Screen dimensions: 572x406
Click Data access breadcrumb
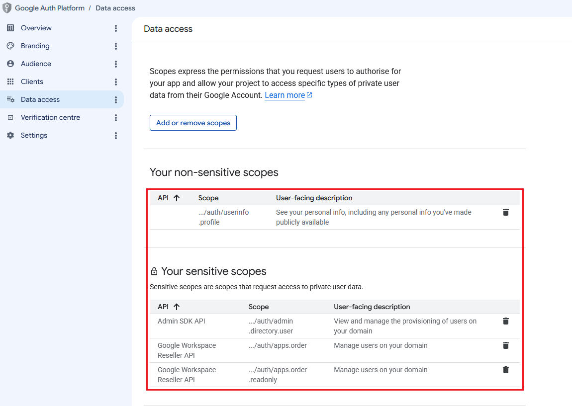tap(115, 8)
